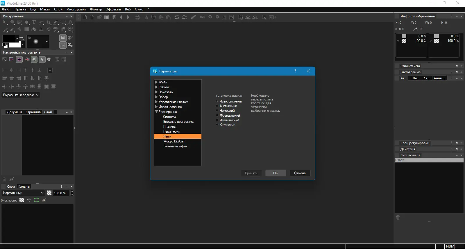
Task: Click the layer opacity stepper arrows
Action: click(x=72, y=193)
